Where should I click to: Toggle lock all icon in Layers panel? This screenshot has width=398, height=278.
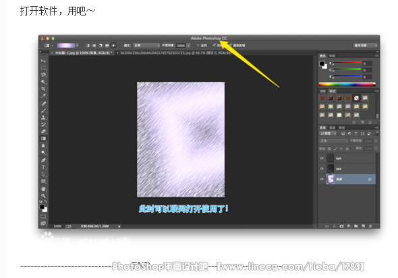click(x=347, y=149)
